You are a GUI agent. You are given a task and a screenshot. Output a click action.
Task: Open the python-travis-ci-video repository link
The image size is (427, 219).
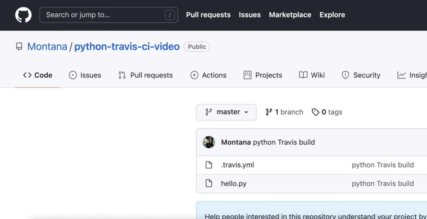(127, 47)
